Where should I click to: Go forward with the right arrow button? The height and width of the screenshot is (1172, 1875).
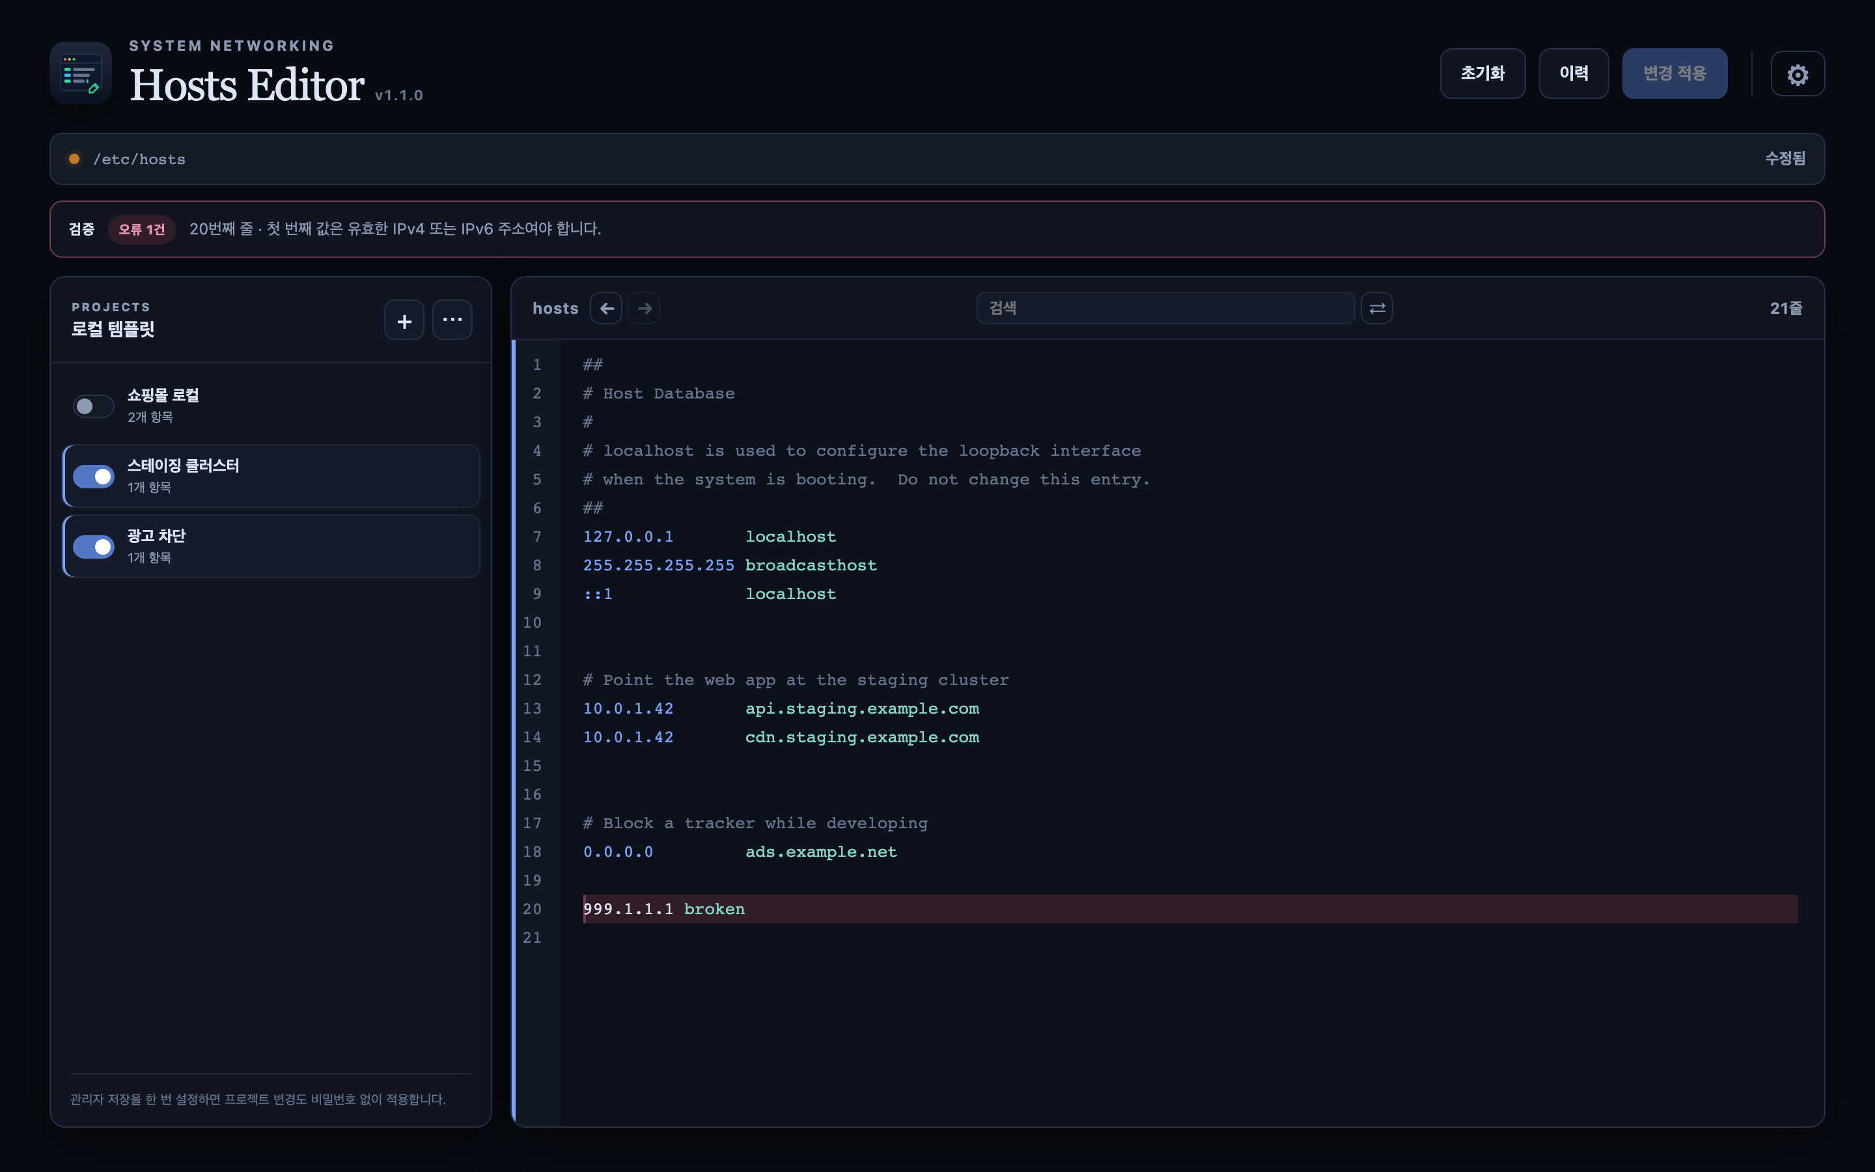click(x=645, y=309)
